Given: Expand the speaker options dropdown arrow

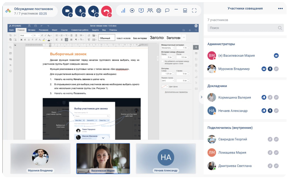Looking at the screenshot, I should (97, 15).
